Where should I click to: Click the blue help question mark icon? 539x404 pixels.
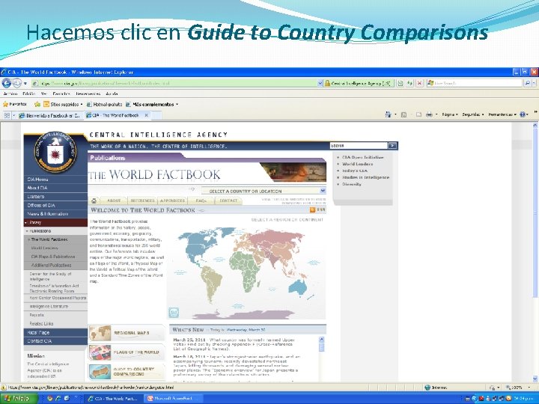point(523,114)
